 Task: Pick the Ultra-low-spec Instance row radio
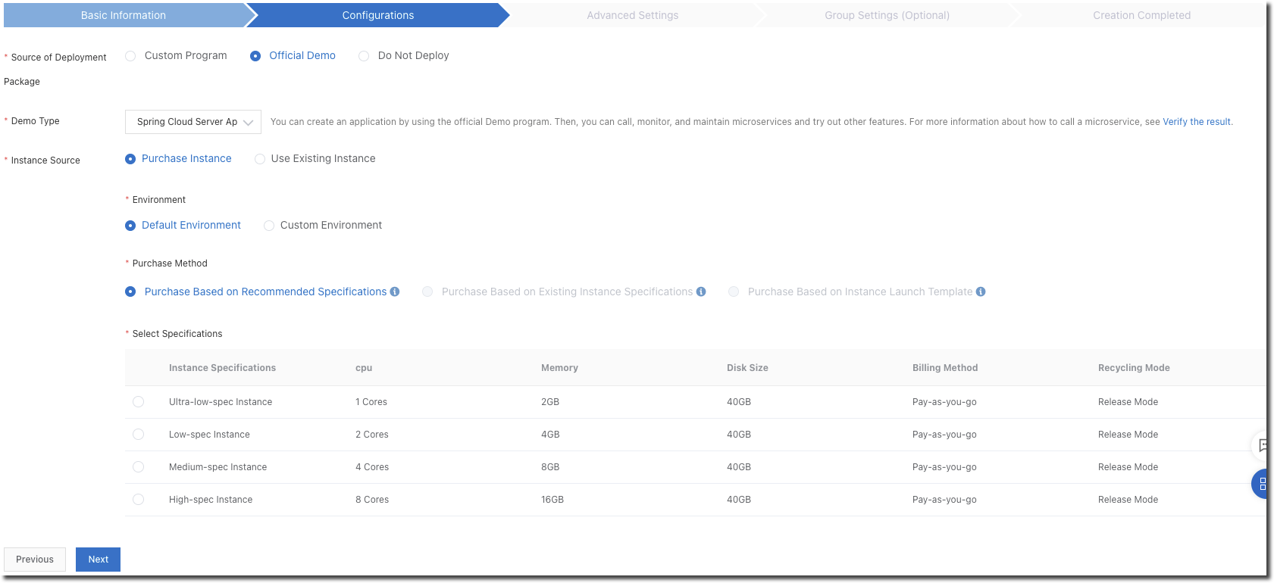click(x=138, y=402)
